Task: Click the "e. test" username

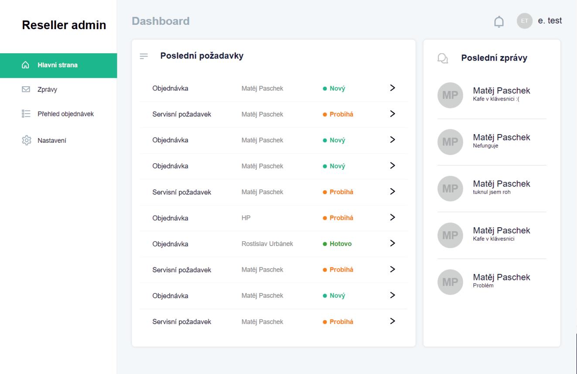Action: 550,21
